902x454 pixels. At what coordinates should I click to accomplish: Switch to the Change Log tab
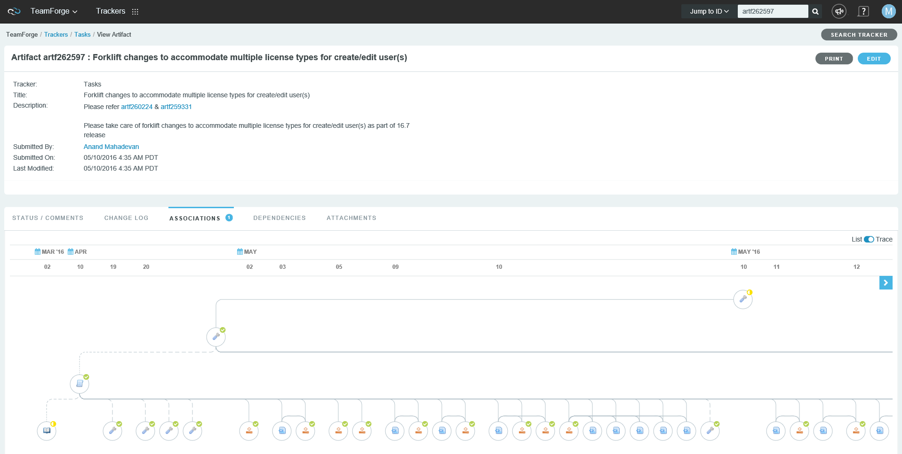tap(126, 218)
